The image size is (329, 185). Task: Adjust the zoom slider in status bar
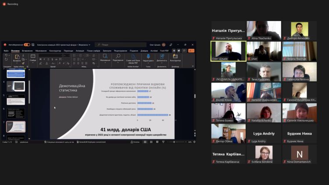point(175,142)
